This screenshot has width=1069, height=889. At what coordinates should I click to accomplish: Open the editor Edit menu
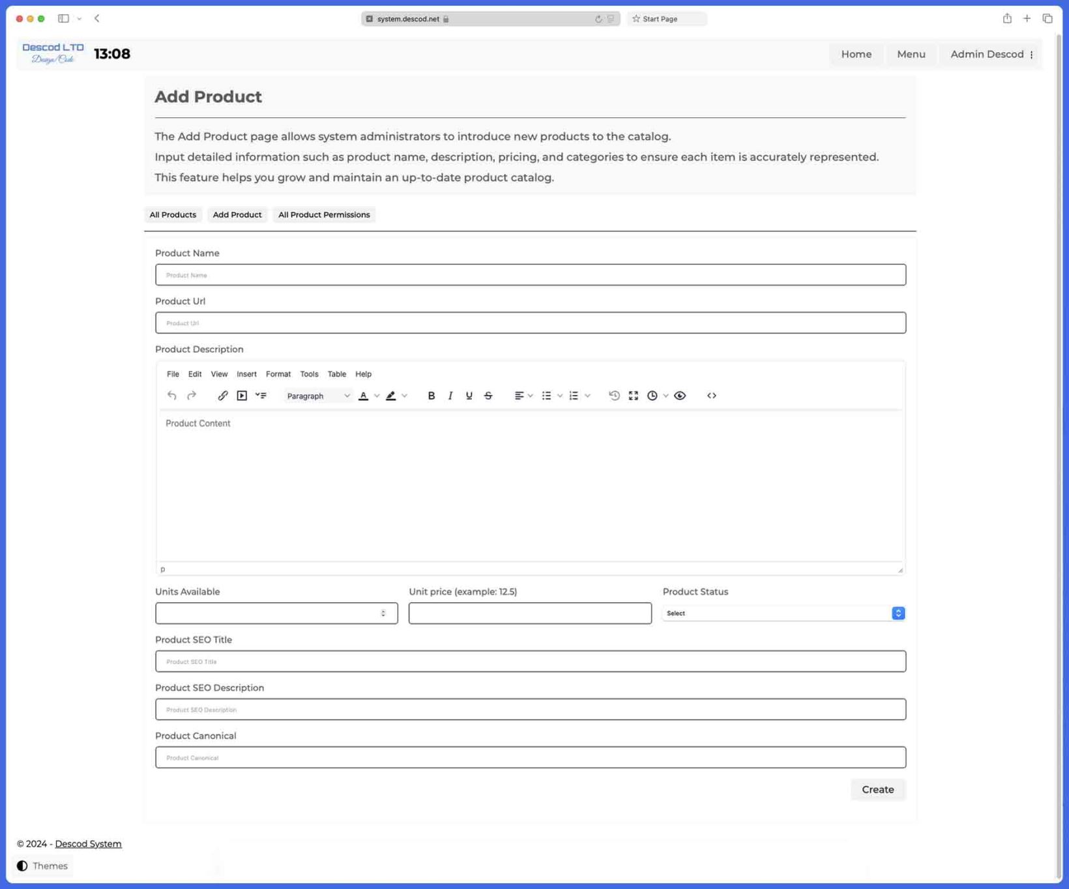[195, 374]
